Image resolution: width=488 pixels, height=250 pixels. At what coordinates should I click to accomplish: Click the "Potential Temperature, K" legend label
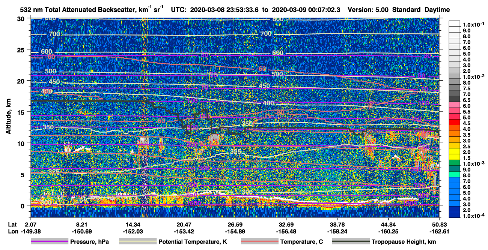pos(193,242)
